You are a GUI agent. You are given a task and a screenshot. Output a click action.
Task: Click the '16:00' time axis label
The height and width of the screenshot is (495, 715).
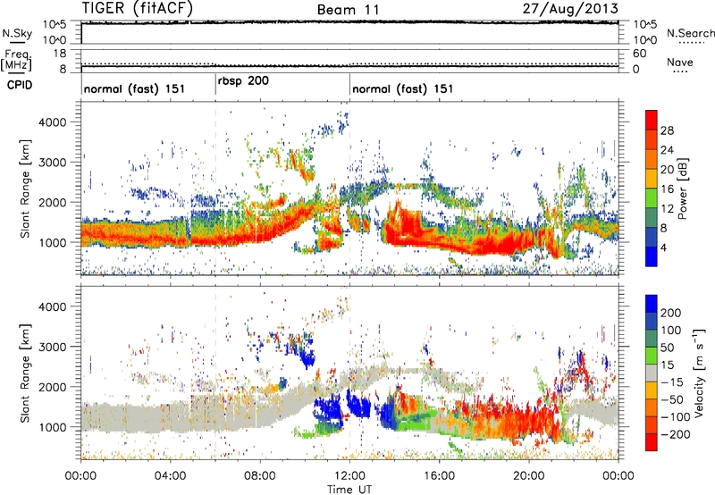tap(439, 476)
